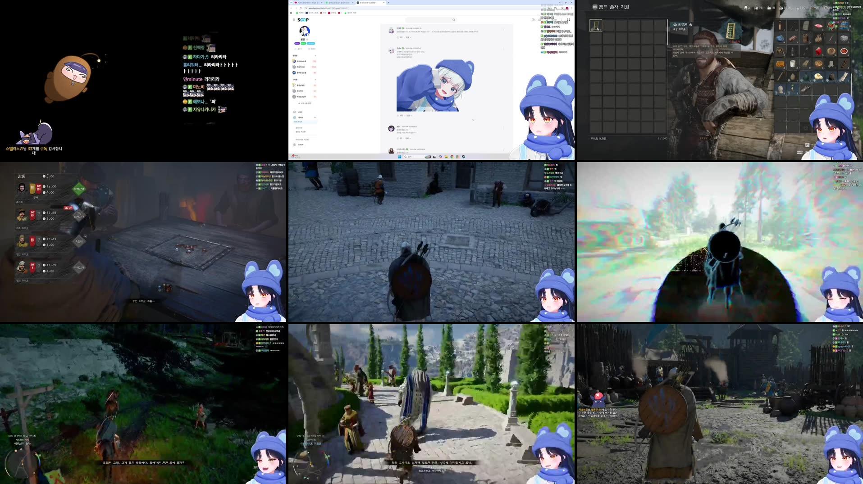Viewport: 863px width, 484px height.
Task: Click the streamer name link under the avatar
Action: click(x=303, y=39)
